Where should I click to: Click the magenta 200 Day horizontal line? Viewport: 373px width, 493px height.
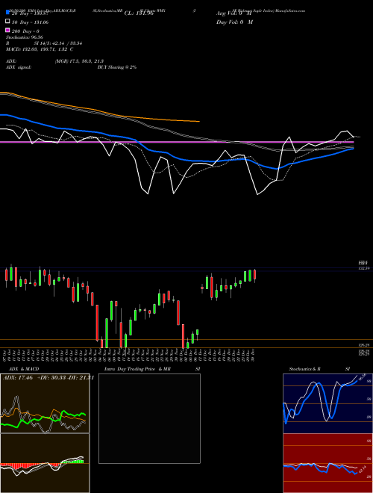click(x=177, y=142)
